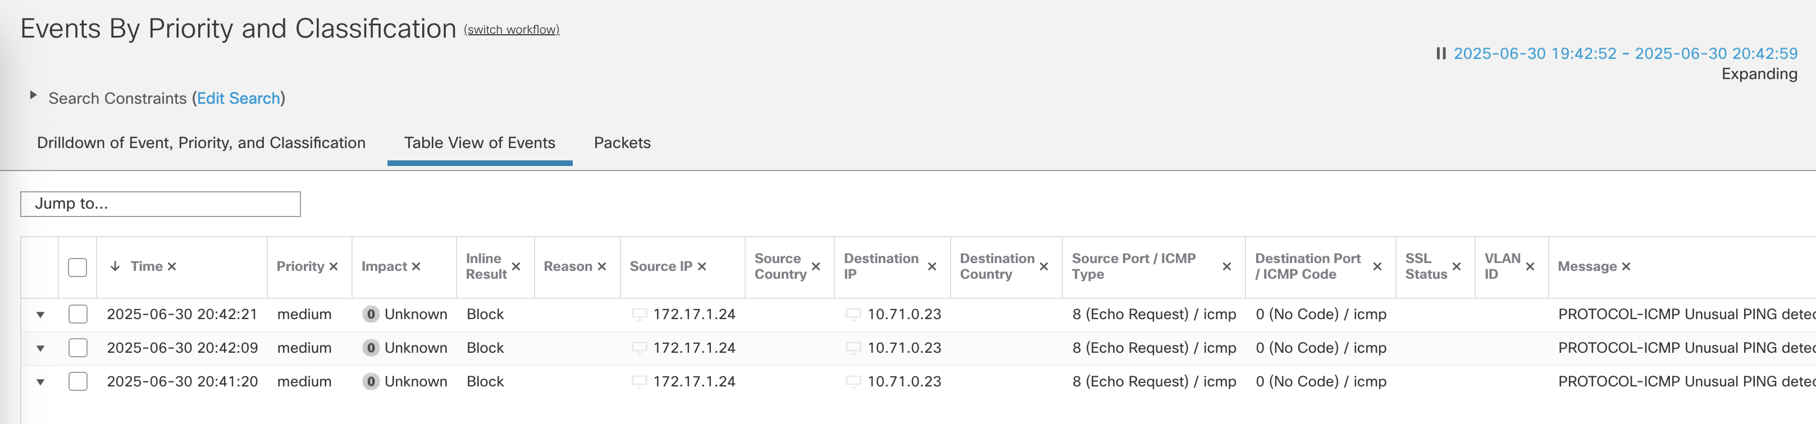Pause the time window using the pause icon
This screenshot has height=424, width=1816.
click(x=1441, y=53)
